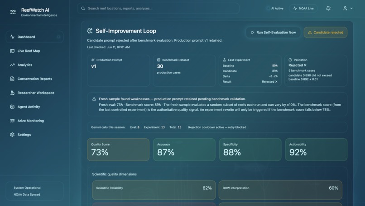Click the search magnifier icon
Screen dimensions: 365x206
click(83, 9)
